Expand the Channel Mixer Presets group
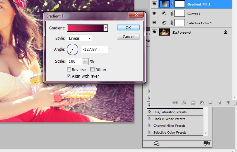 pyautogui.click(x=150, y=125)
